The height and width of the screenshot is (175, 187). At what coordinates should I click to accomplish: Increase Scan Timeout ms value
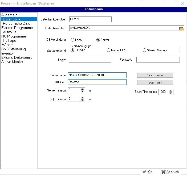[x=171, y=91]
